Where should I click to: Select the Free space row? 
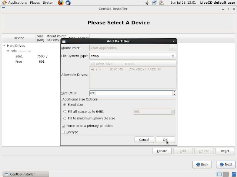[x=31, y=62]
